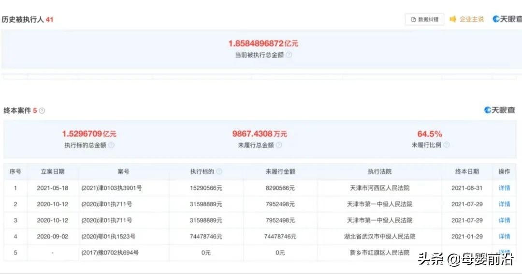Select 0元 in the 未履行金额 column

click(x=280, y=253)
